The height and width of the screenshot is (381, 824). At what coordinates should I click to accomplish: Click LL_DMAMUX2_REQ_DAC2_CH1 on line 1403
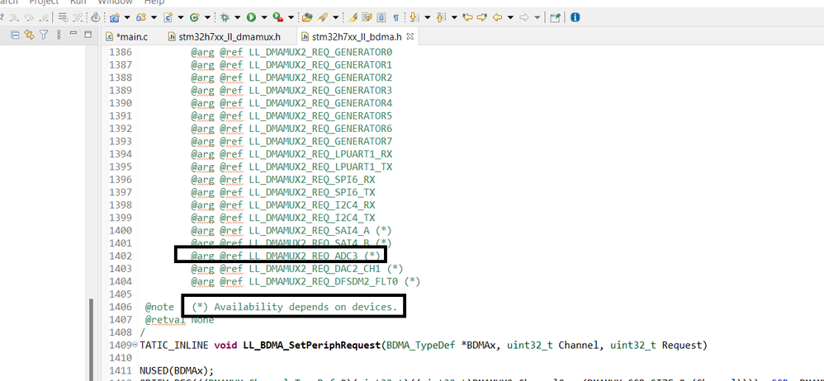tap(315, 269)
